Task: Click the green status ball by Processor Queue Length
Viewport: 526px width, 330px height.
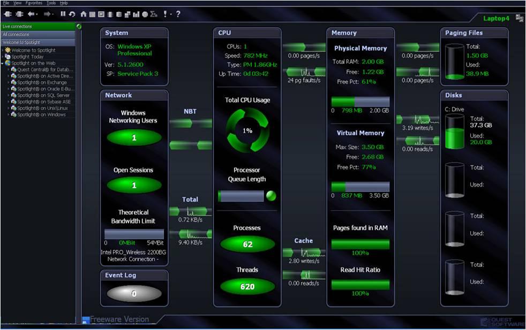Action: [271, 196]
